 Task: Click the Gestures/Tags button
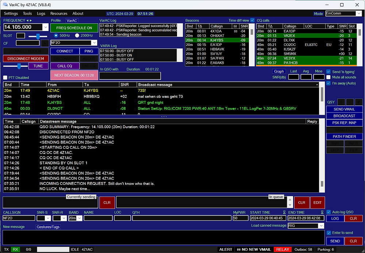coord(48,227)
